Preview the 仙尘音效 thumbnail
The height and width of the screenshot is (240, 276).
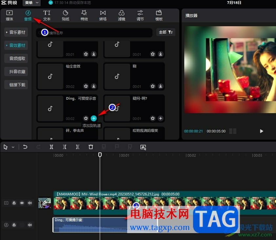50,76
